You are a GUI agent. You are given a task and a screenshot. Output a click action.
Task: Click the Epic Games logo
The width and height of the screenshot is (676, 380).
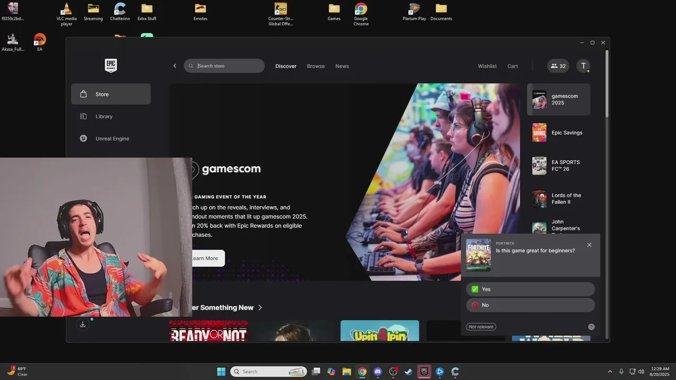coord(111,65)
